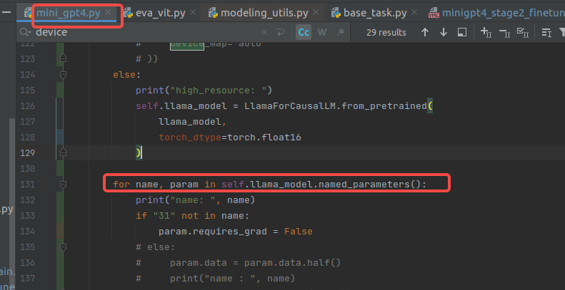Toggle Match Case (Cc) option
The width and height of the screenshot is (565, 290).
304,32
